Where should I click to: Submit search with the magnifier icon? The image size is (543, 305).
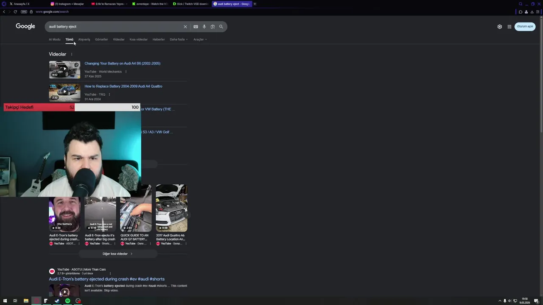point(221,27)
